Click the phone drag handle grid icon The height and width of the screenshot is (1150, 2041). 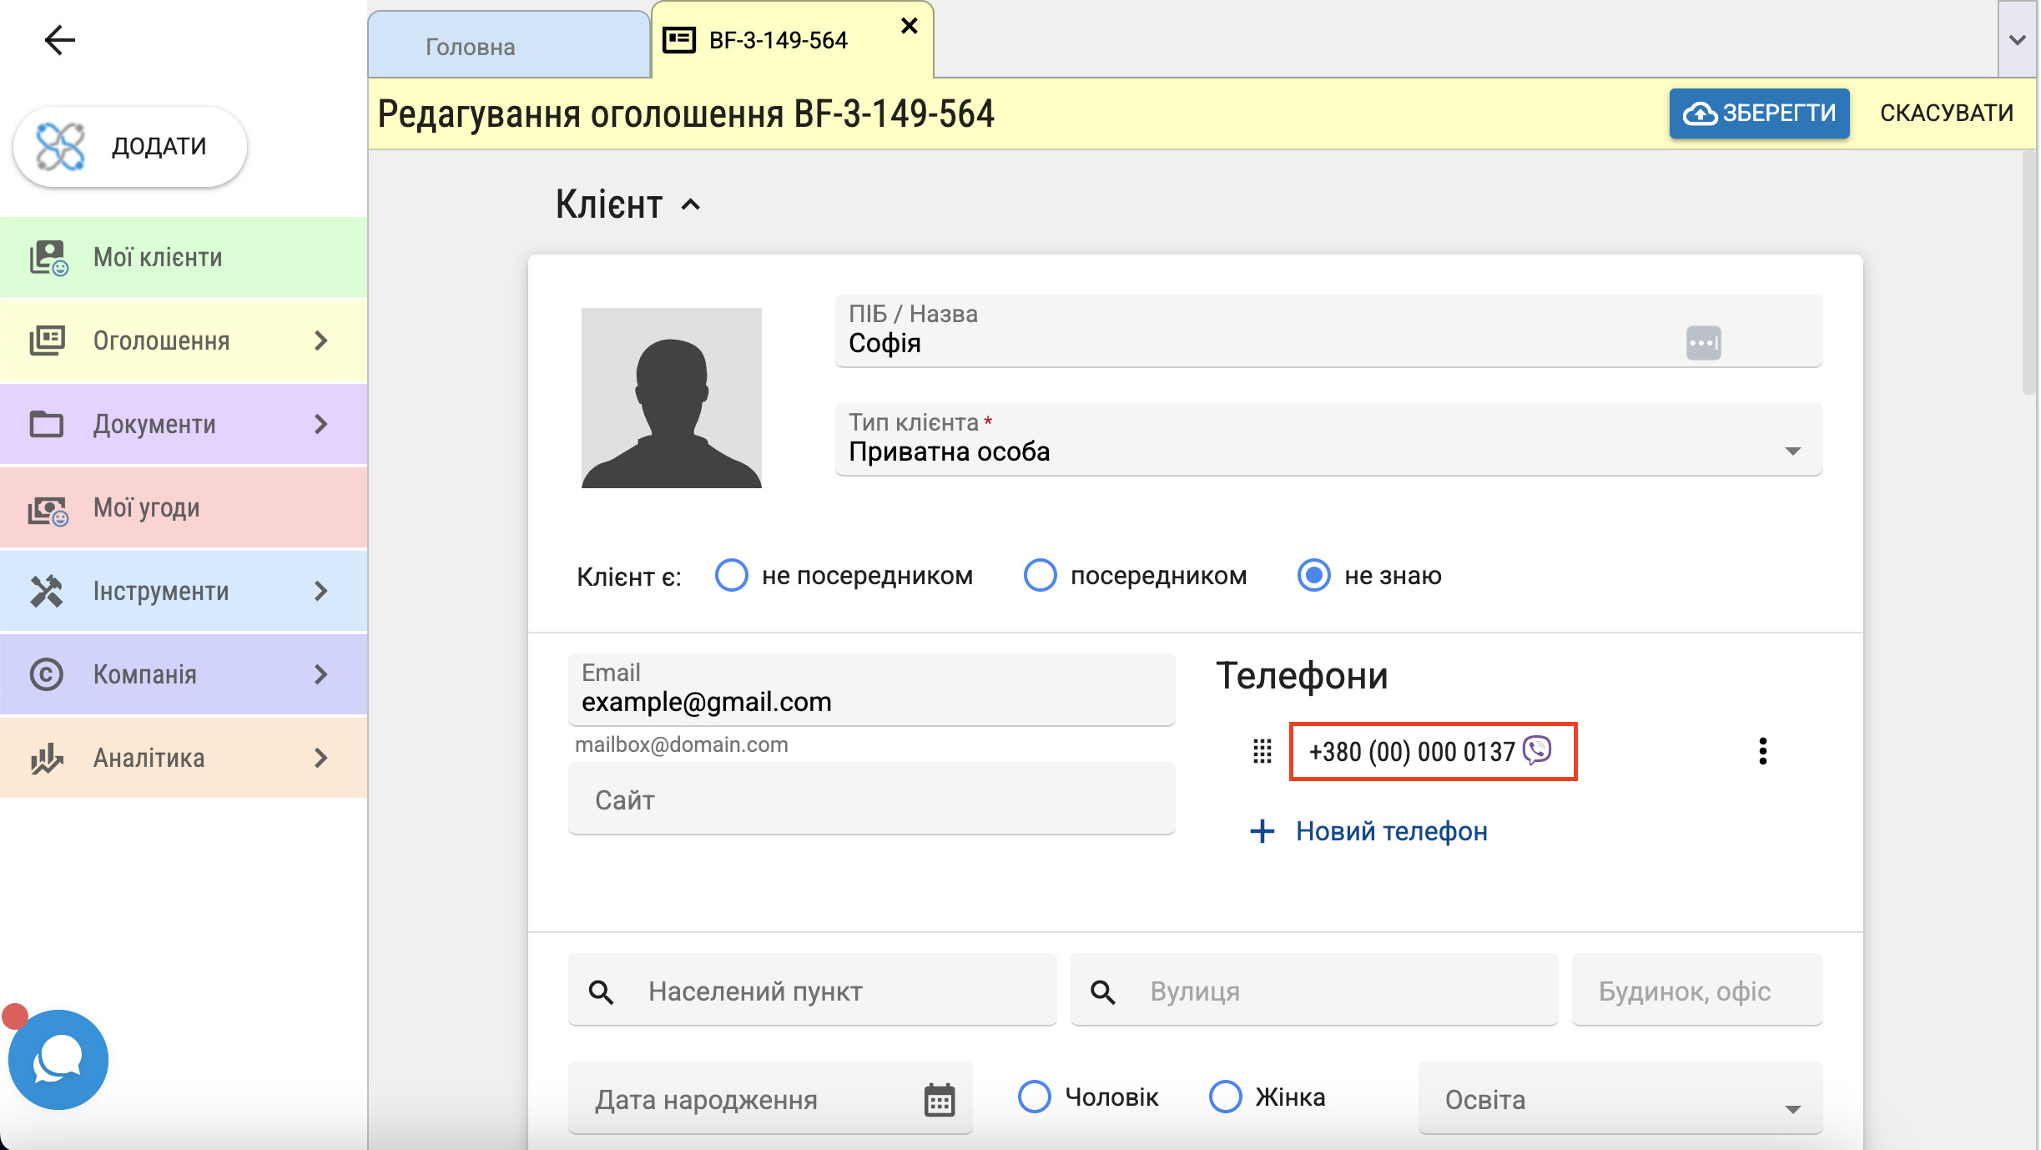tap(1262, 752)
